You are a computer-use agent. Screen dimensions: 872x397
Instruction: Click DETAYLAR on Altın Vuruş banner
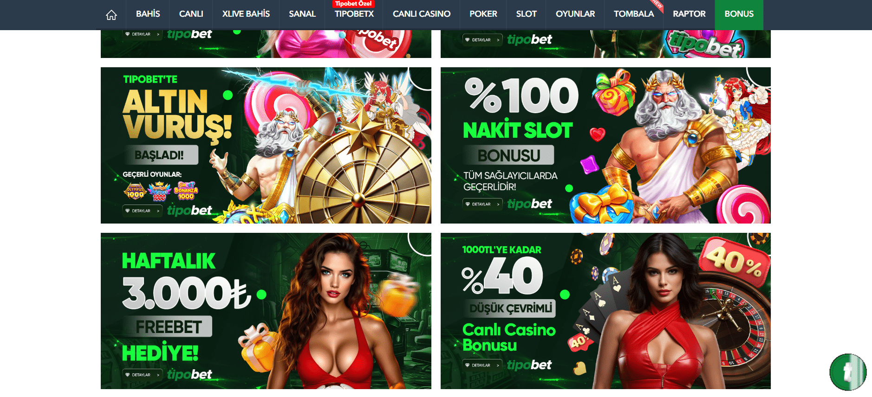[x=143, y=211]
